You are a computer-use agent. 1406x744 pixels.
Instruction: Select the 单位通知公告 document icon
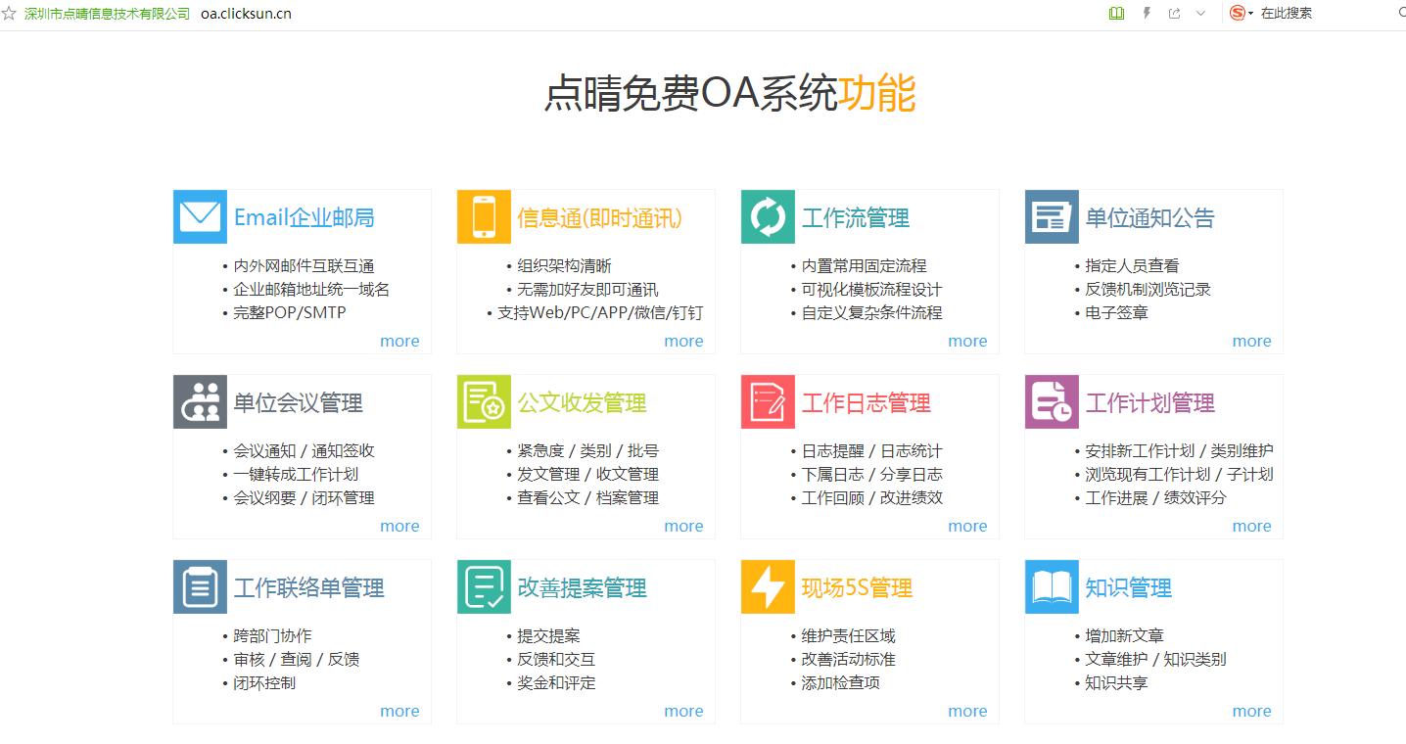(1051, 216)
